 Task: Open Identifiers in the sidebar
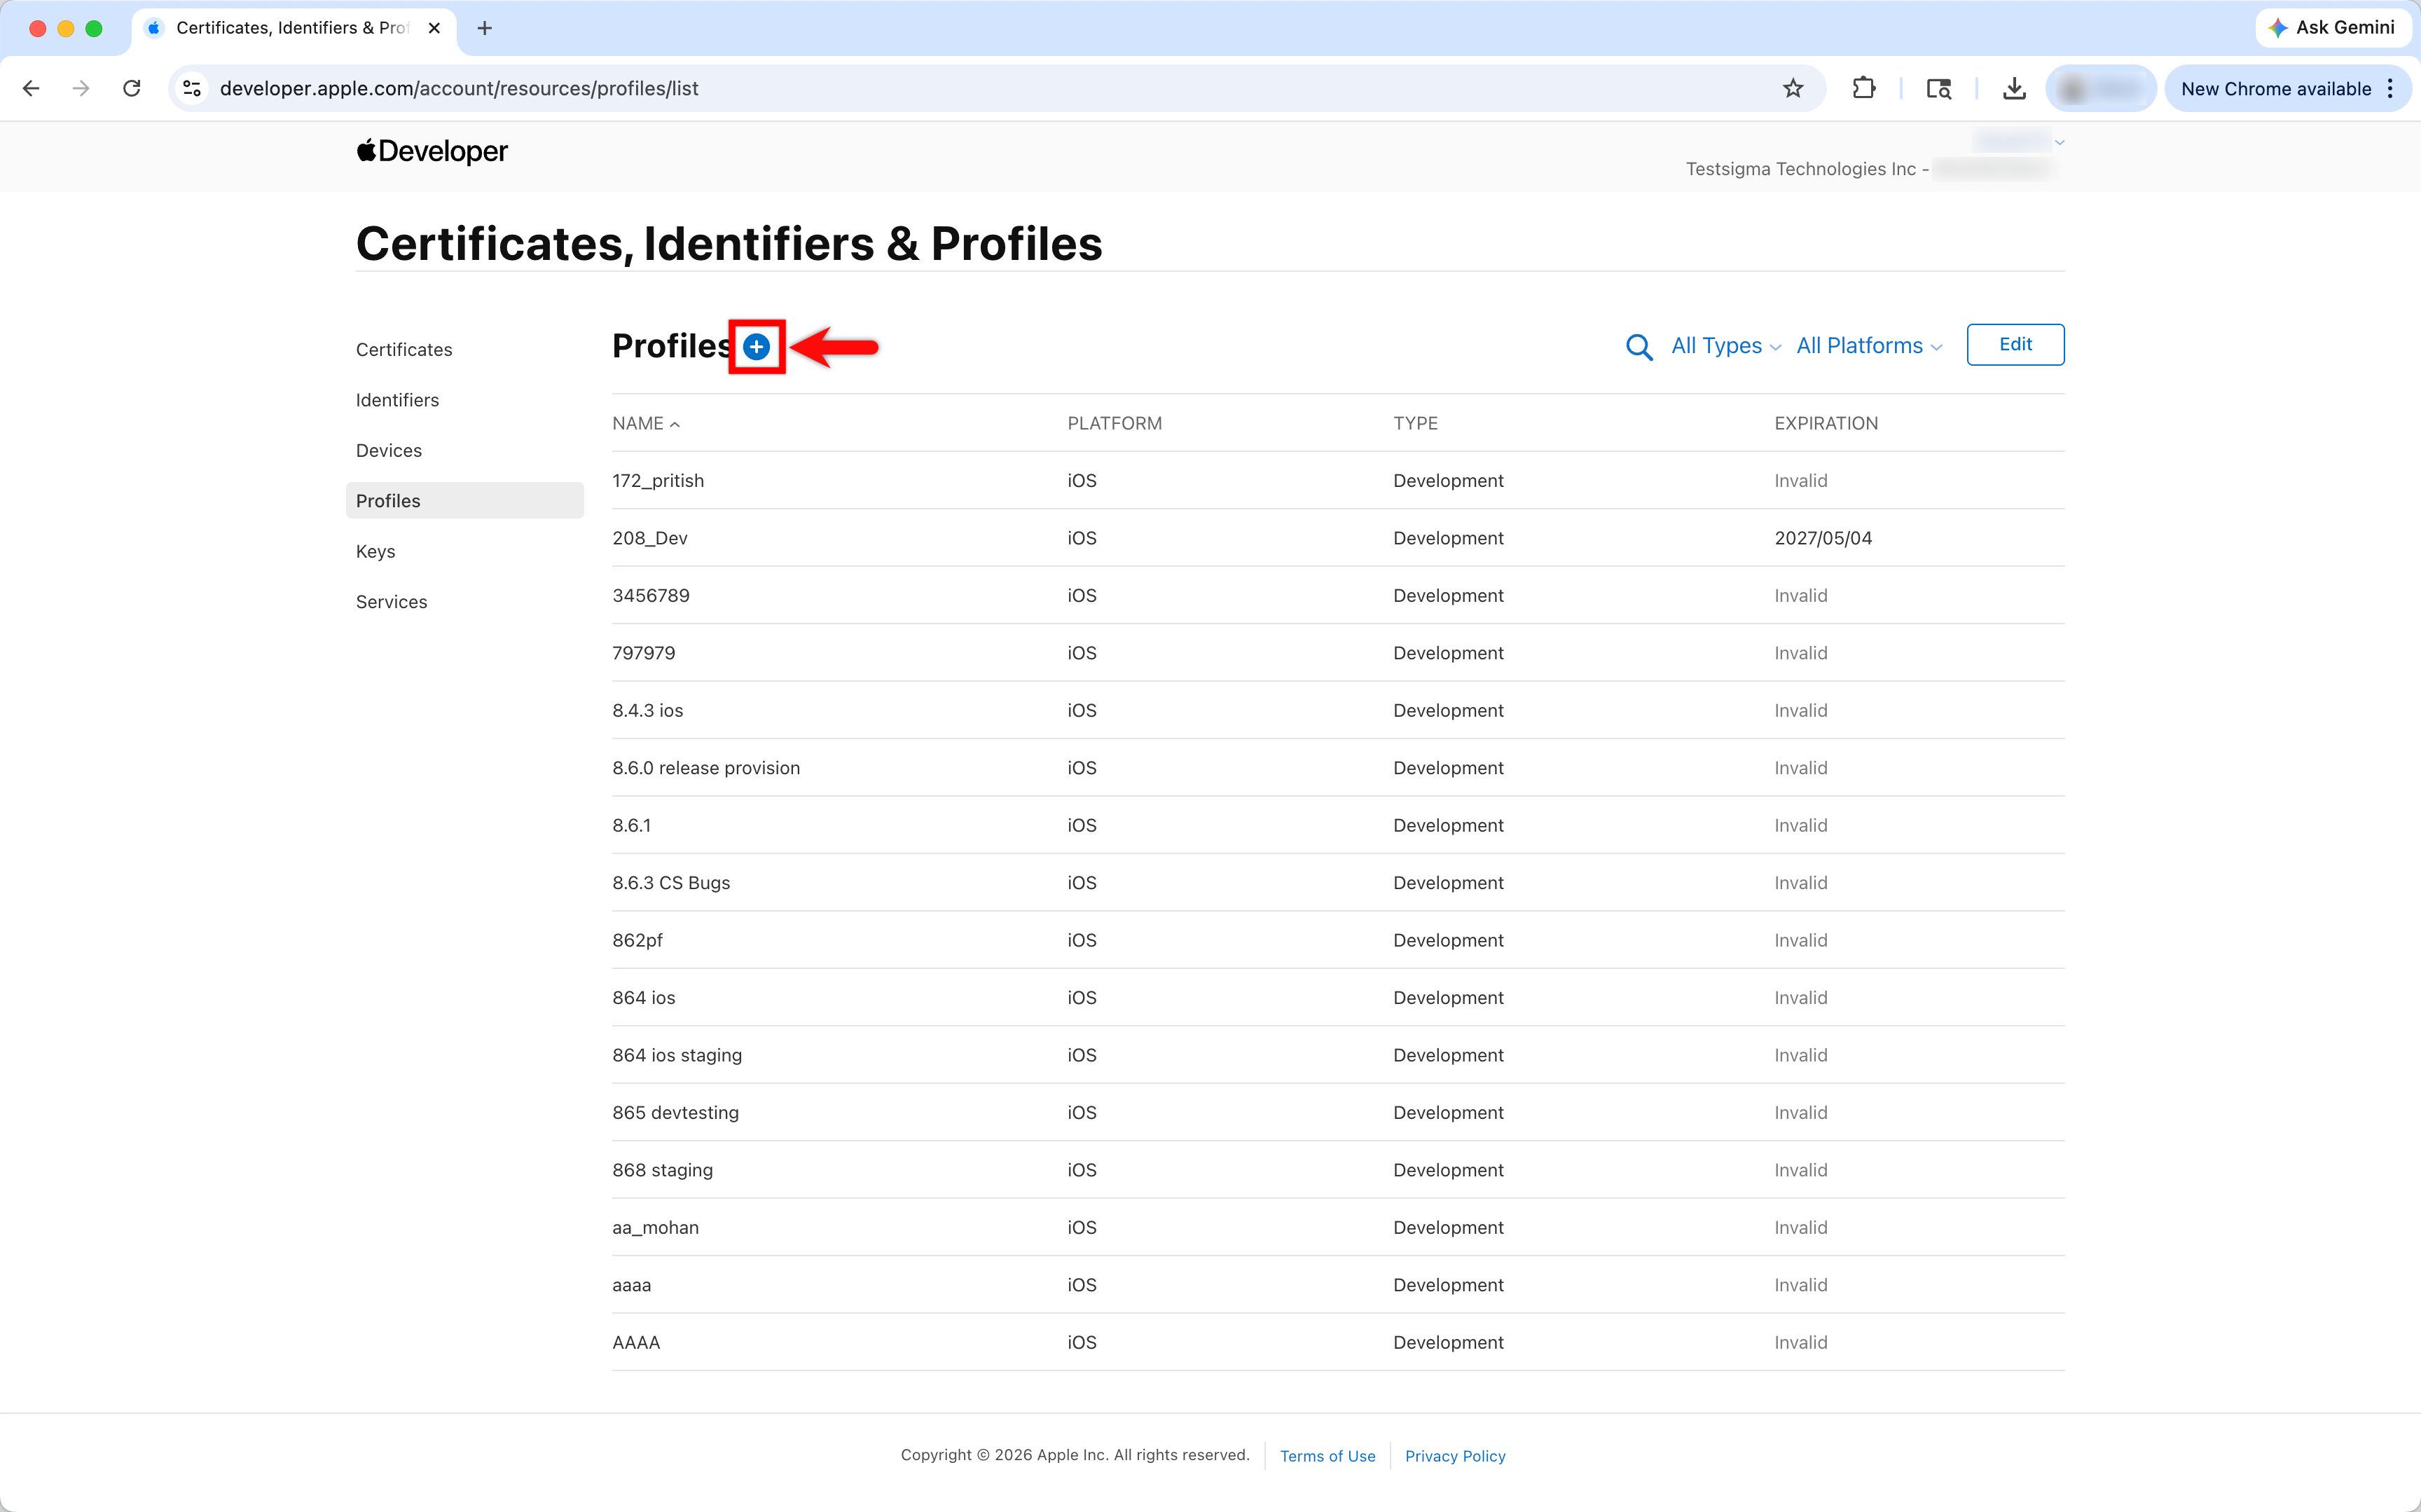(x=396, y=400)
